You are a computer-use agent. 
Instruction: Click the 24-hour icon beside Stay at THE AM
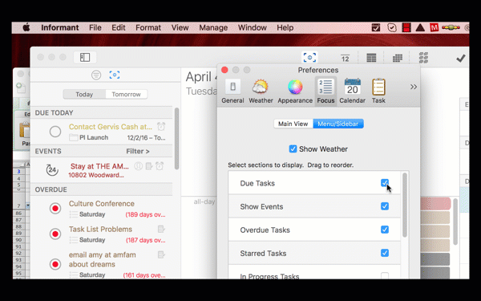coord(52,169)
